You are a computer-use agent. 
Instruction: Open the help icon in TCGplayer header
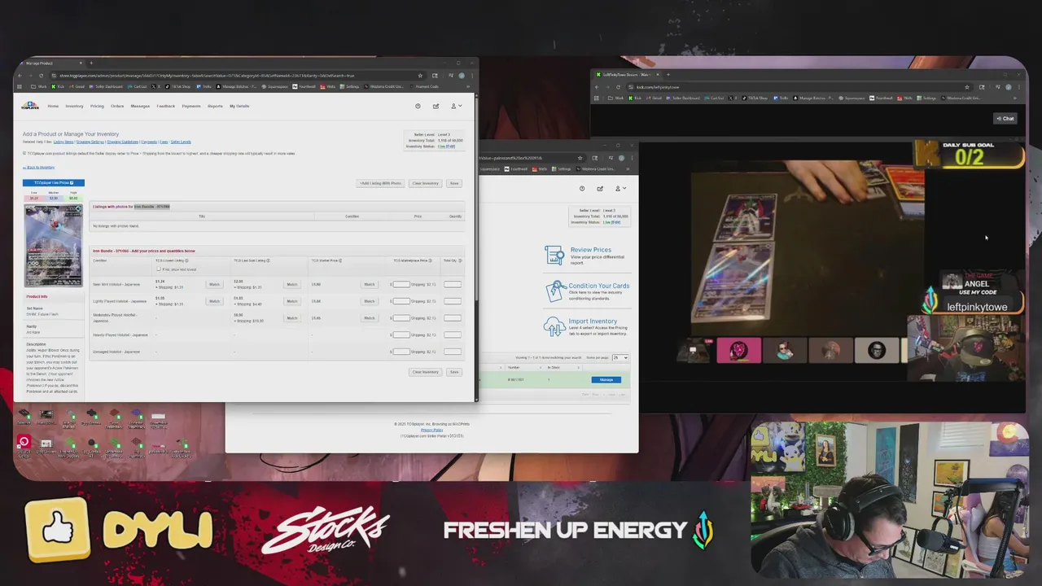[418, 106]
